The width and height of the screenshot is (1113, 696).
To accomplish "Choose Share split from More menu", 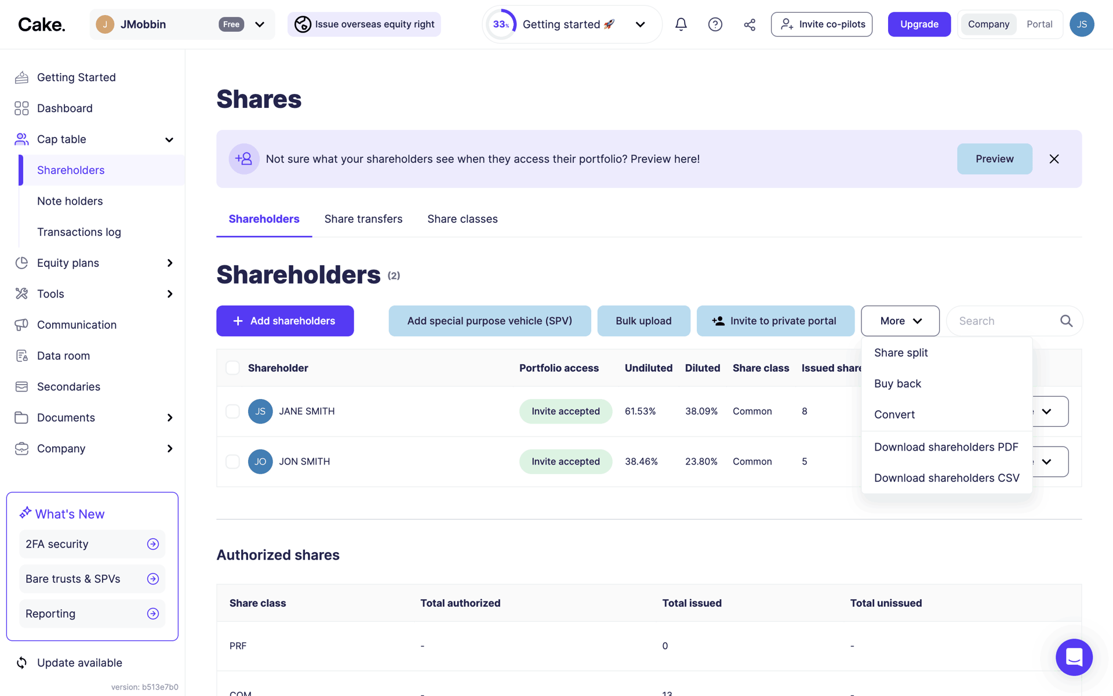I will (947, 353).
